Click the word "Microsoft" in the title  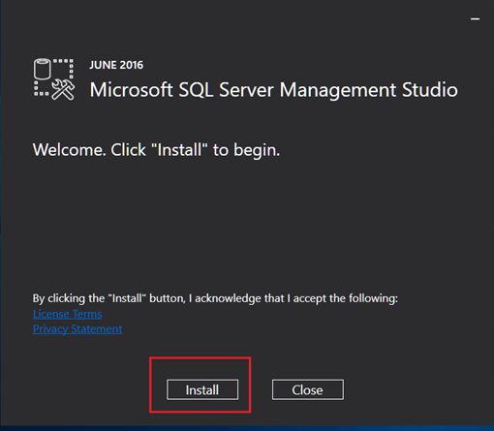[x=131, y=89]
